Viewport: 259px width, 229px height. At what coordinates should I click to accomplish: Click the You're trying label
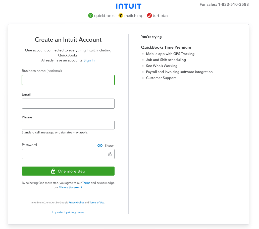[x=151, y=37]
